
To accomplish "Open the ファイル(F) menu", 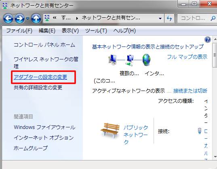I will tap(19, 31).
